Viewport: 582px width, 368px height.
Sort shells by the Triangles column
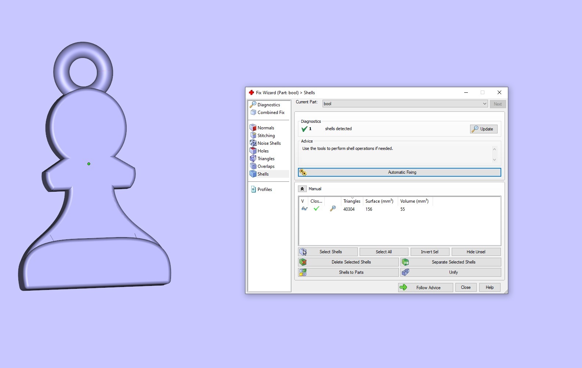(352, 201)
